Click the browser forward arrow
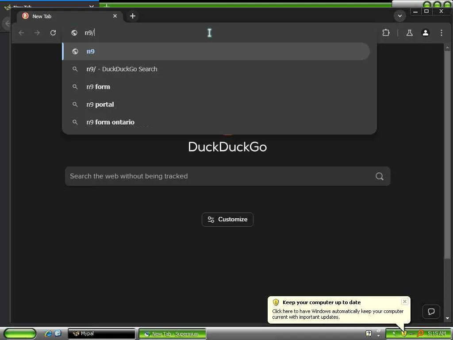 pyautogui.click(x=37, y=33)
